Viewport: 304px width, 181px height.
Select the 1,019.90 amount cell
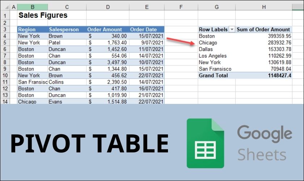pyautogui.click(x=108, y=95)
